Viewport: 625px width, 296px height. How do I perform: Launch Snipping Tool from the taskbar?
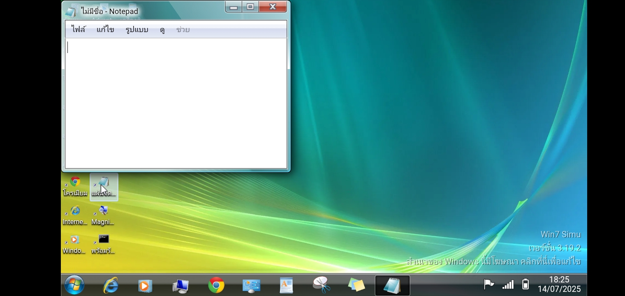[x=322, y=285]
